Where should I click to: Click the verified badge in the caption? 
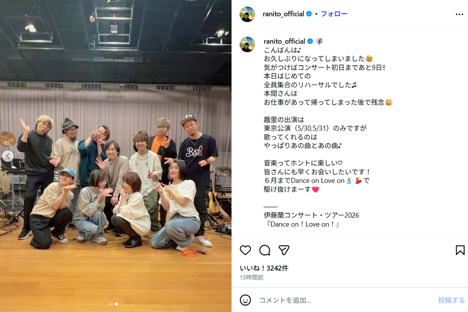tap(310, 41)
